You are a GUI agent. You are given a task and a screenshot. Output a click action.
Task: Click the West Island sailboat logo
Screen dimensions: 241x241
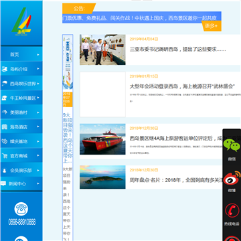pos(21,21)
